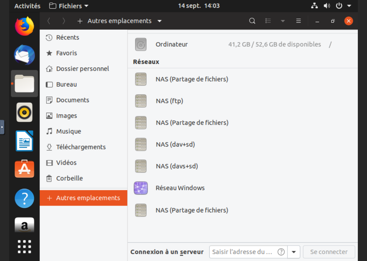Open Ordinateur disk icon

coord(141,44)
